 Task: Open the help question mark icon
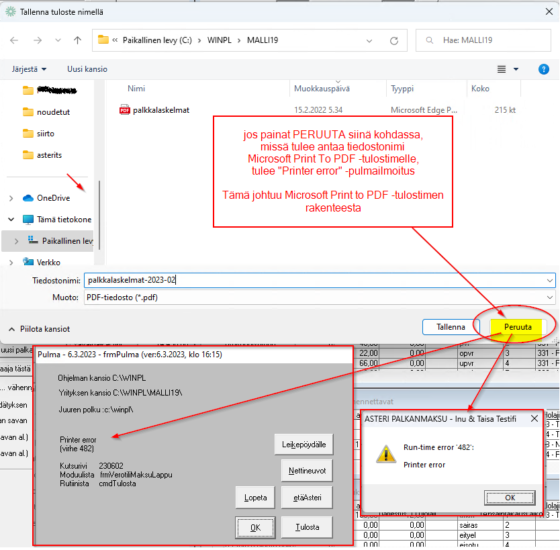tap(543, 69)
